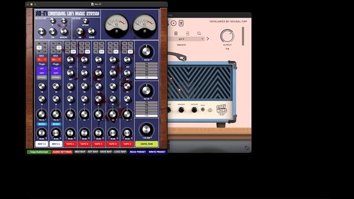Toggle CR routing on TAPE E channel
Viewport: 354px width, 199px height.
130,51
